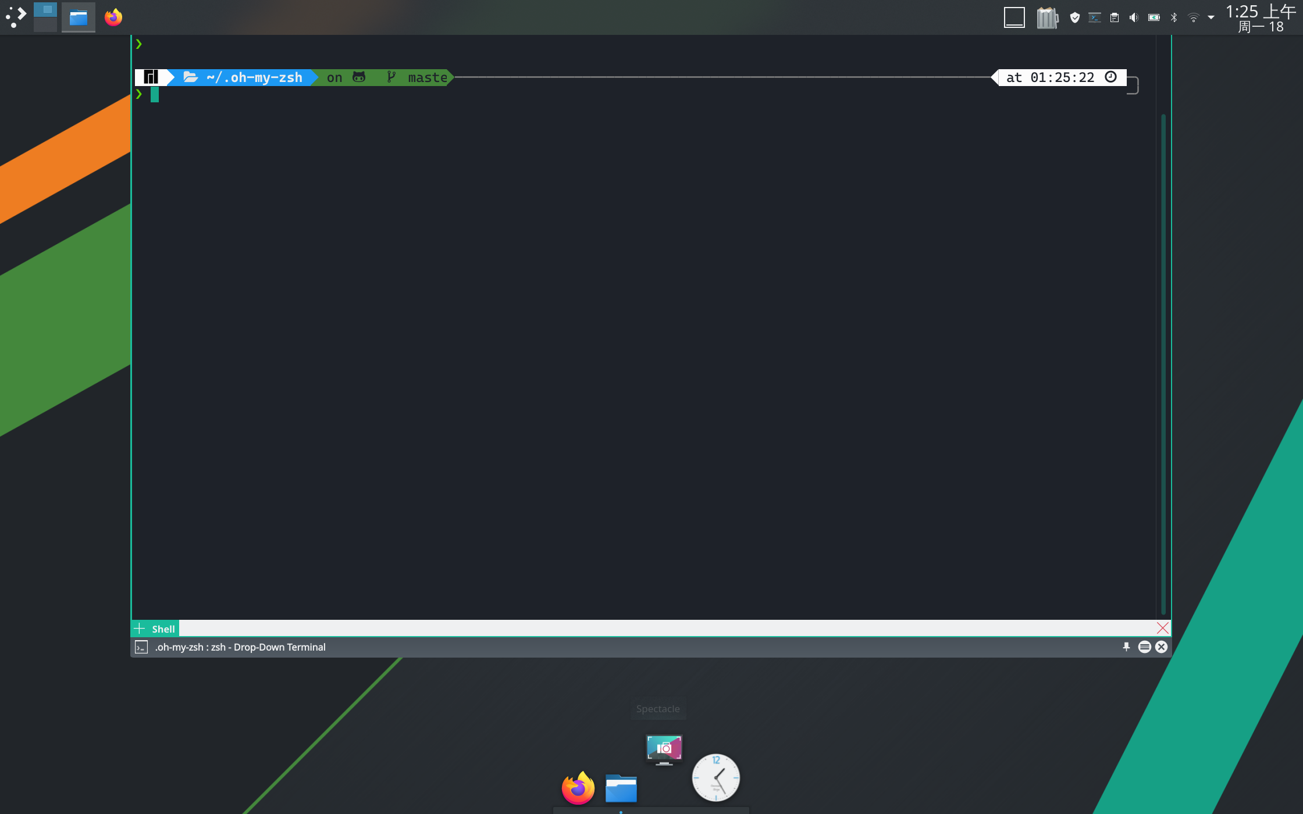Open the Wi-Fi network tray icon
Screen dimensions: 1303x814
1193,17
